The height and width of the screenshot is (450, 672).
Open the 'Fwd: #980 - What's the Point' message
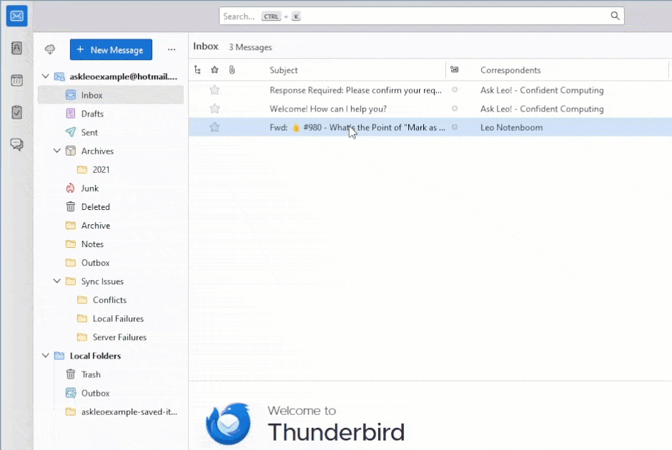click(357, 127)
